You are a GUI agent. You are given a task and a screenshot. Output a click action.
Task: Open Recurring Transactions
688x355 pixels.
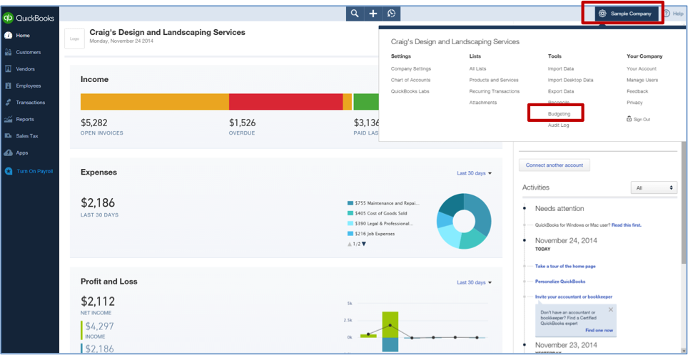[494, 91]
